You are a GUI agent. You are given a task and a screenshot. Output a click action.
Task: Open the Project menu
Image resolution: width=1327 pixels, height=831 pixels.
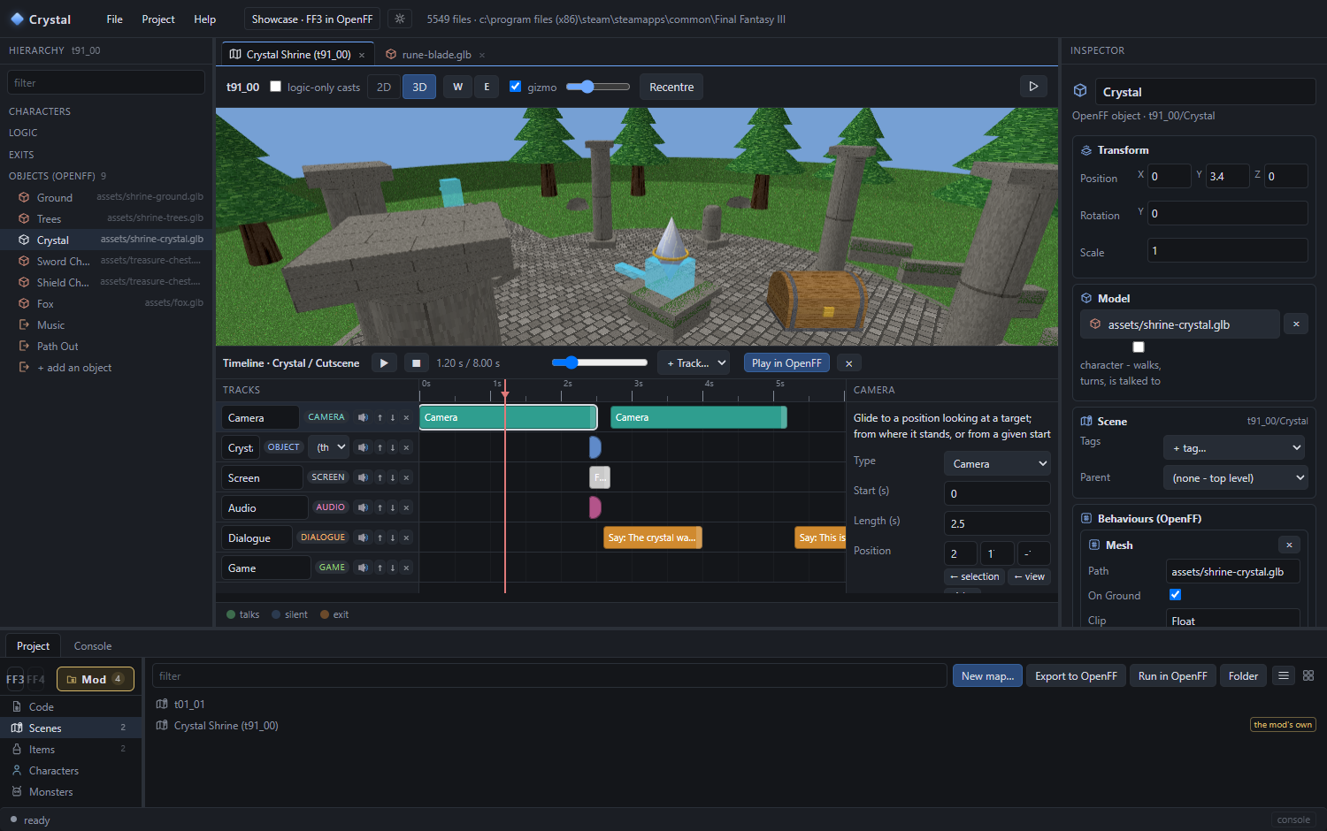coord(158,19)
